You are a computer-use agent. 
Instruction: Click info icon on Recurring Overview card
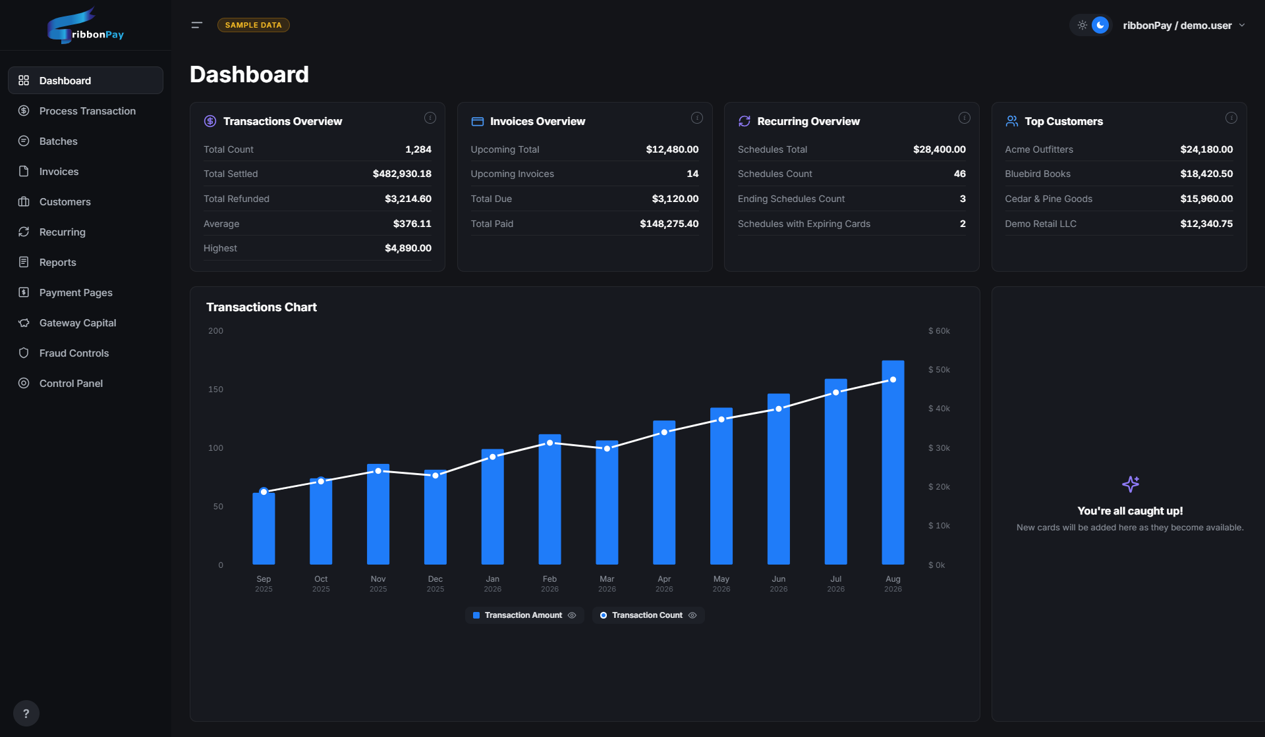click(x=965, y=118)
